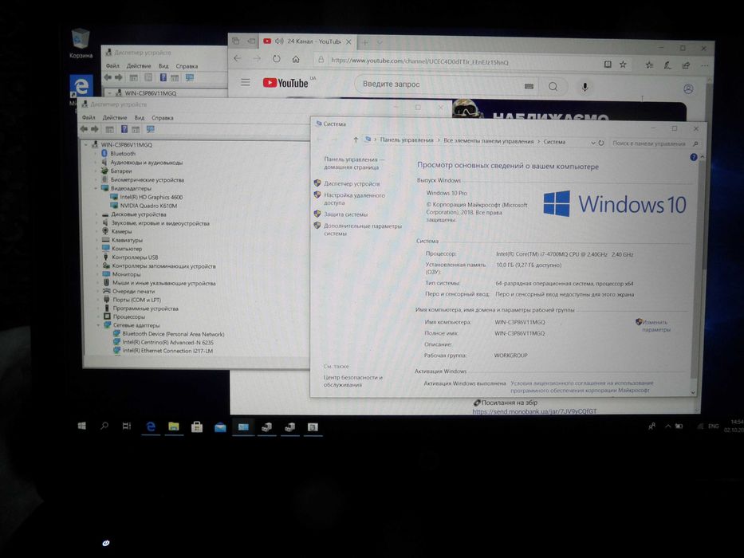Viewport: 744px width, 558px height.
Task: Select NVIDIA Quadro K610M device
Action: [148, 206]
